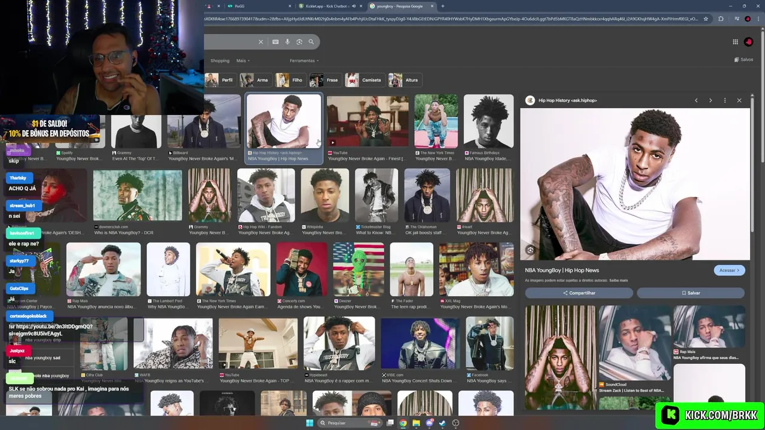Show next image in preview panel
Image resolution: width=765 pixels, height=430 pixels.
[711, 100]
